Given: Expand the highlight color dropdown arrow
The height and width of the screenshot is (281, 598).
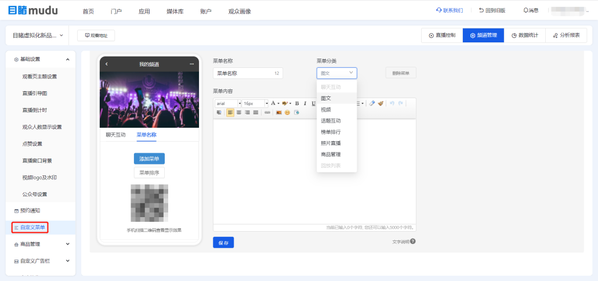Looking at the screenshot, I should [x=290, y=103].
